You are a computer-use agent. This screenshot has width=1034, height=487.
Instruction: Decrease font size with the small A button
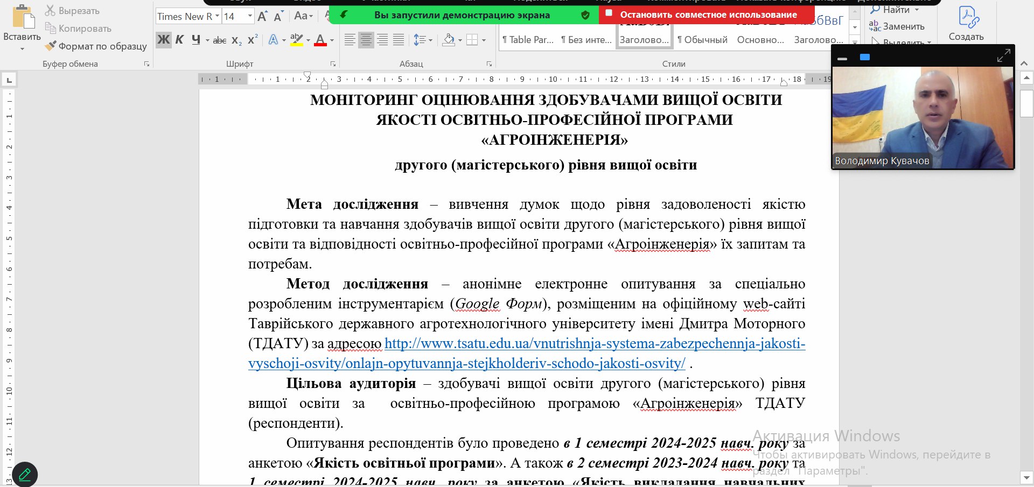(x=278, y=17)
